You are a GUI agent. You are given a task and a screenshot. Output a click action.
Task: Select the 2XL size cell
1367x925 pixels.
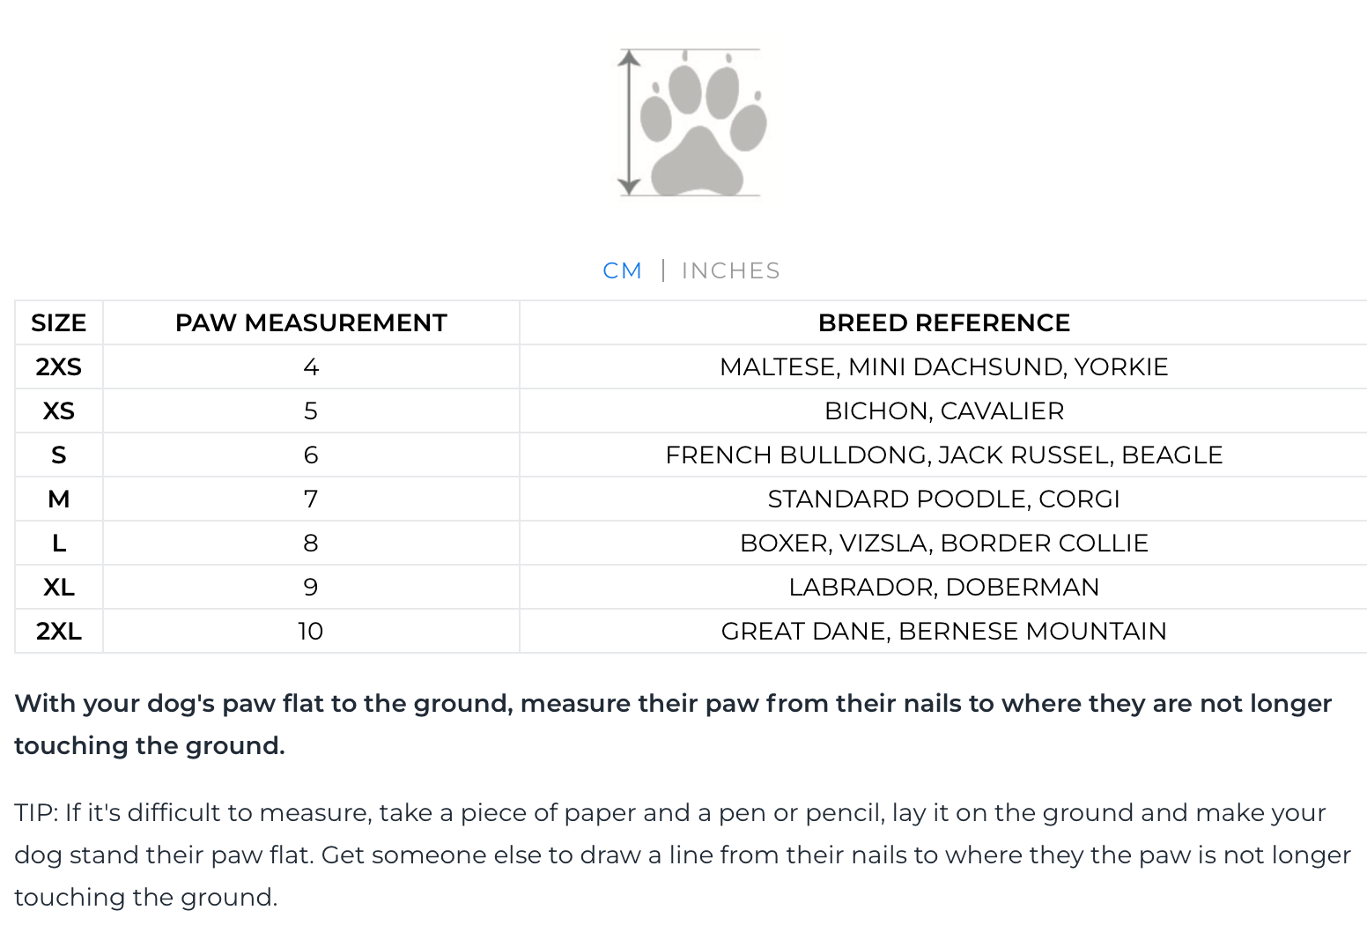(x=59, y=631)
